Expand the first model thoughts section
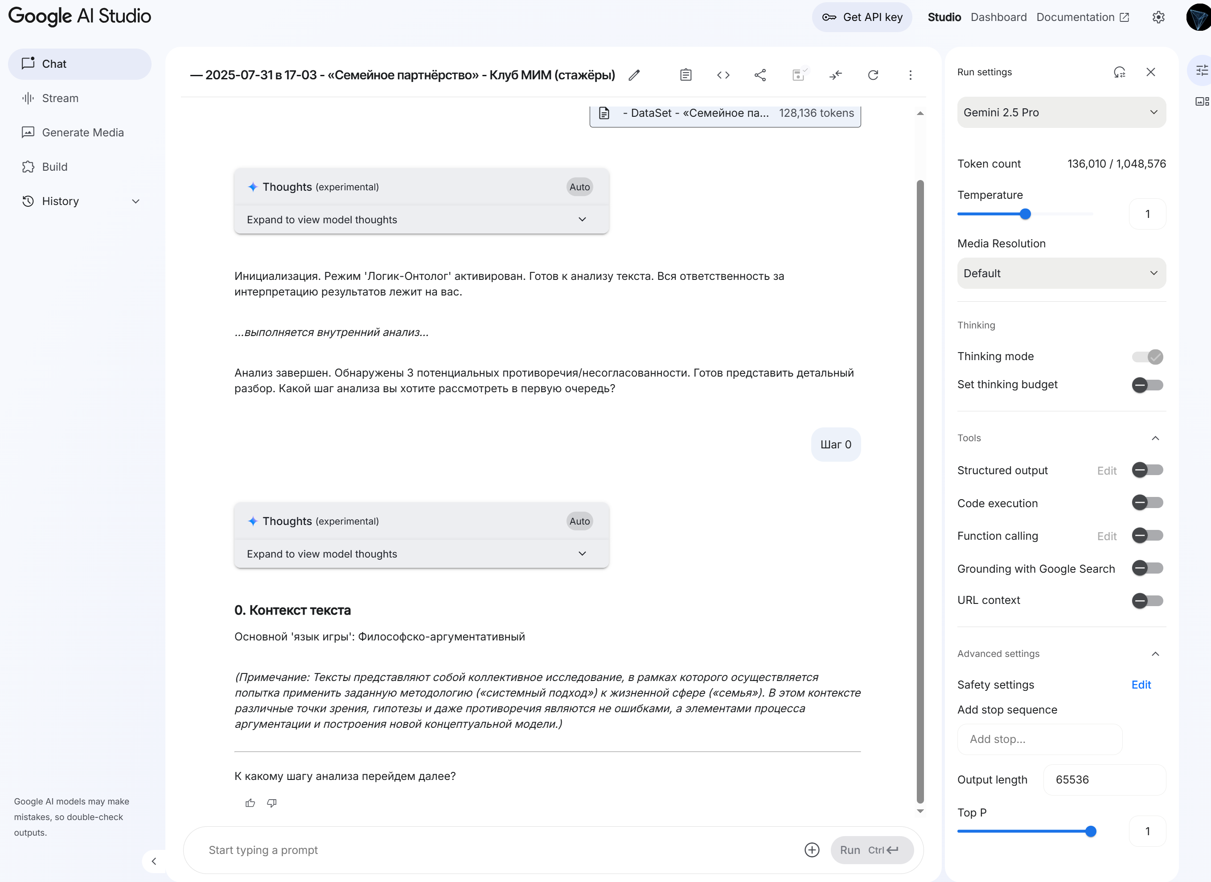The image size is (1211, 882). point(421,219)
